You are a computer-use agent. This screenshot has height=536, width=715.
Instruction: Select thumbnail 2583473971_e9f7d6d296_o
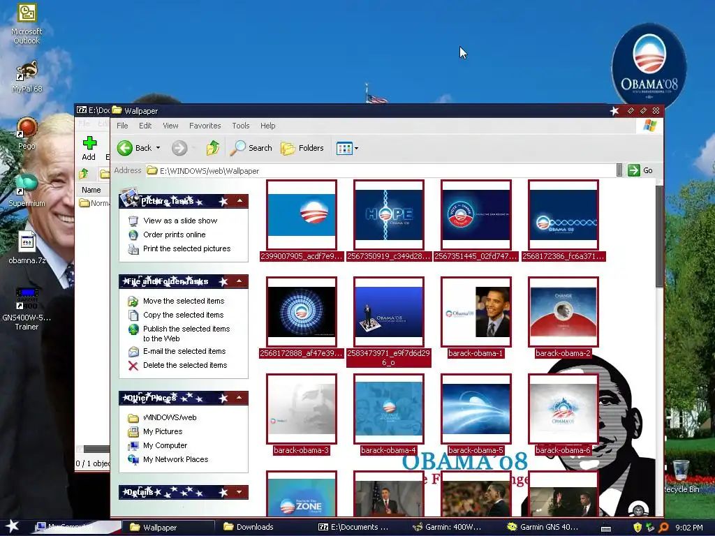388,312
